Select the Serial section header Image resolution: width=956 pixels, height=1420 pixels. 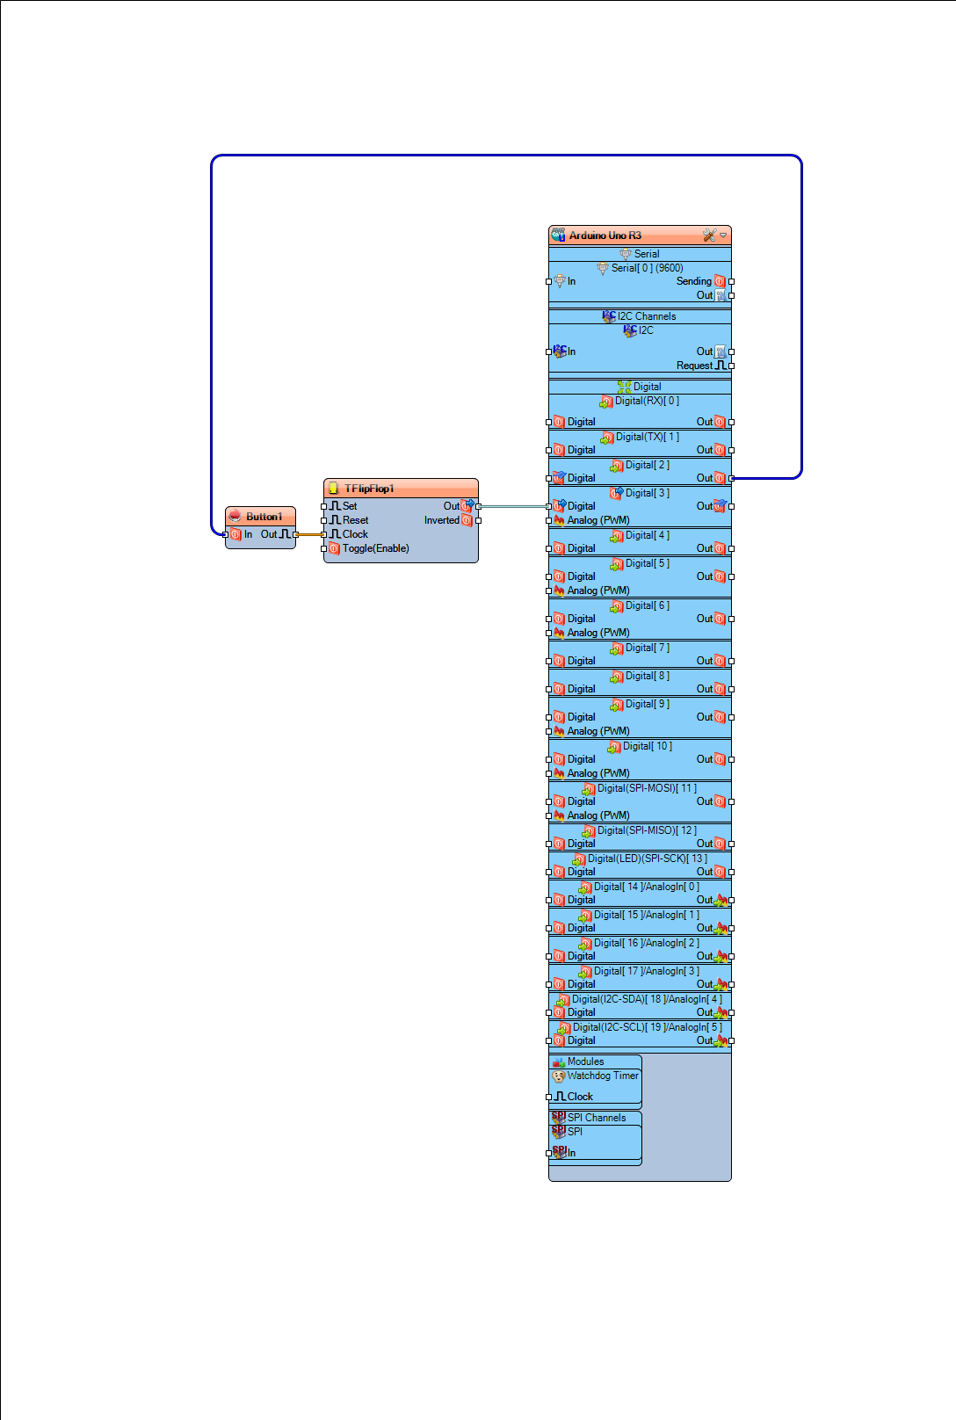tap(640, 254)
